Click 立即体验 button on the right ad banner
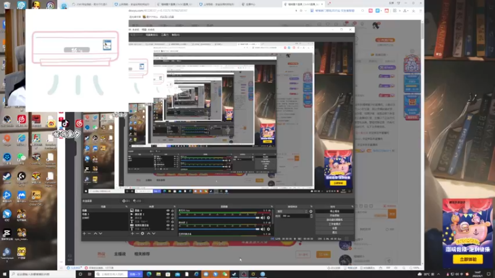This screenshot has width=495, height=278. point(468,259)
